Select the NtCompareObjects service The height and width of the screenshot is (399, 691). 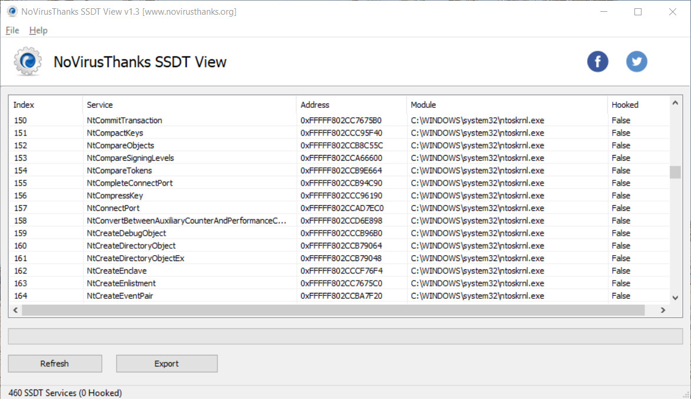click(x=120, y=146)
